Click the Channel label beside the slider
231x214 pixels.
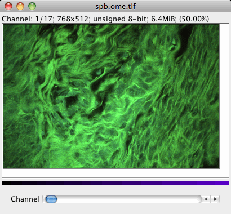25,199
